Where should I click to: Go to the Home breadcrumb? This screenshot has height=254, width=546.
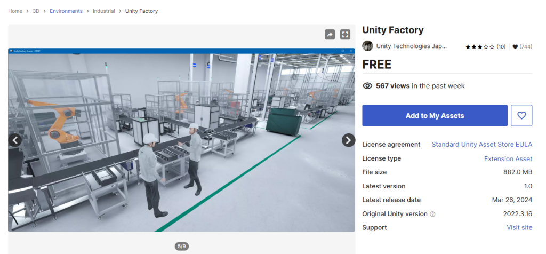click(x=15, y=11)
